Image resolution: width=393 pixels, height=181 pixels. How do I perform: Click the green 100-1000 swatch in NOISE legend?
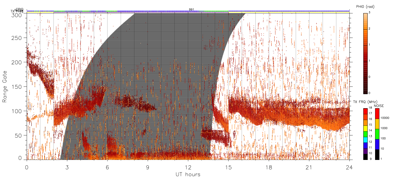pyautogui.click(x=377, y=134)
